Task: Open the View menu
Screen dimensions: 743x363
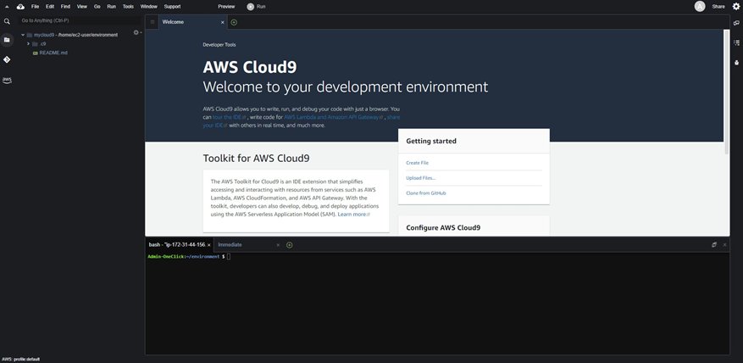Action: (82, 7)
